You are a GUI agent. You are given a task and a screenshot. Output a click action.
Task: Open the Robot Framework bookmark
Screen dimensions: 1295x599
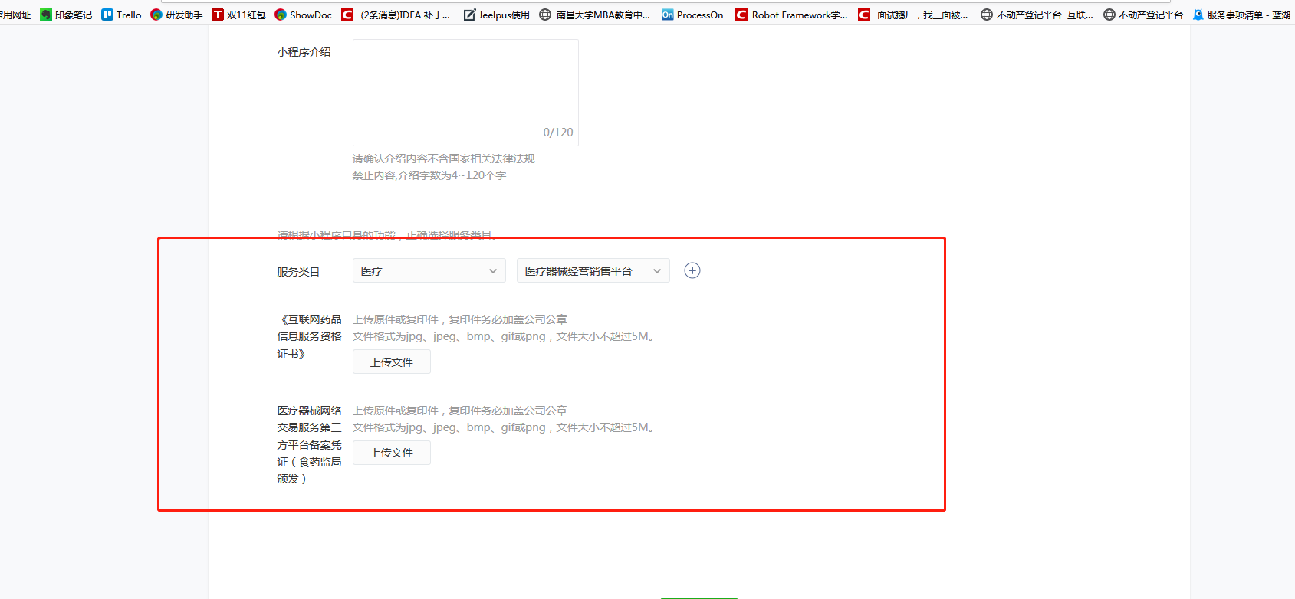point(791,15)
